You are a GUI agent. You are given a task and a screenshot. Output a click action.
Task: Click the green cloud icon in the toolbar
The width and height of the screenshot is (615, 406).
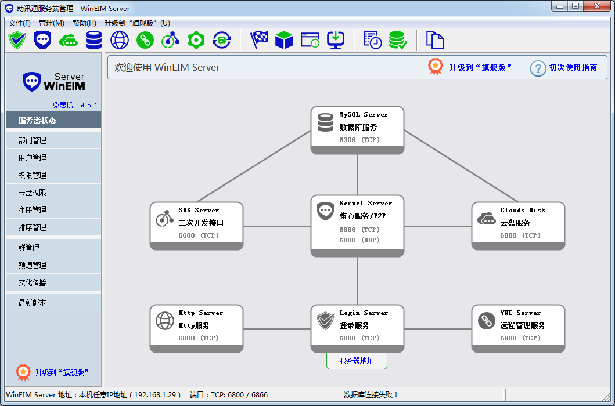click(69, 40)
